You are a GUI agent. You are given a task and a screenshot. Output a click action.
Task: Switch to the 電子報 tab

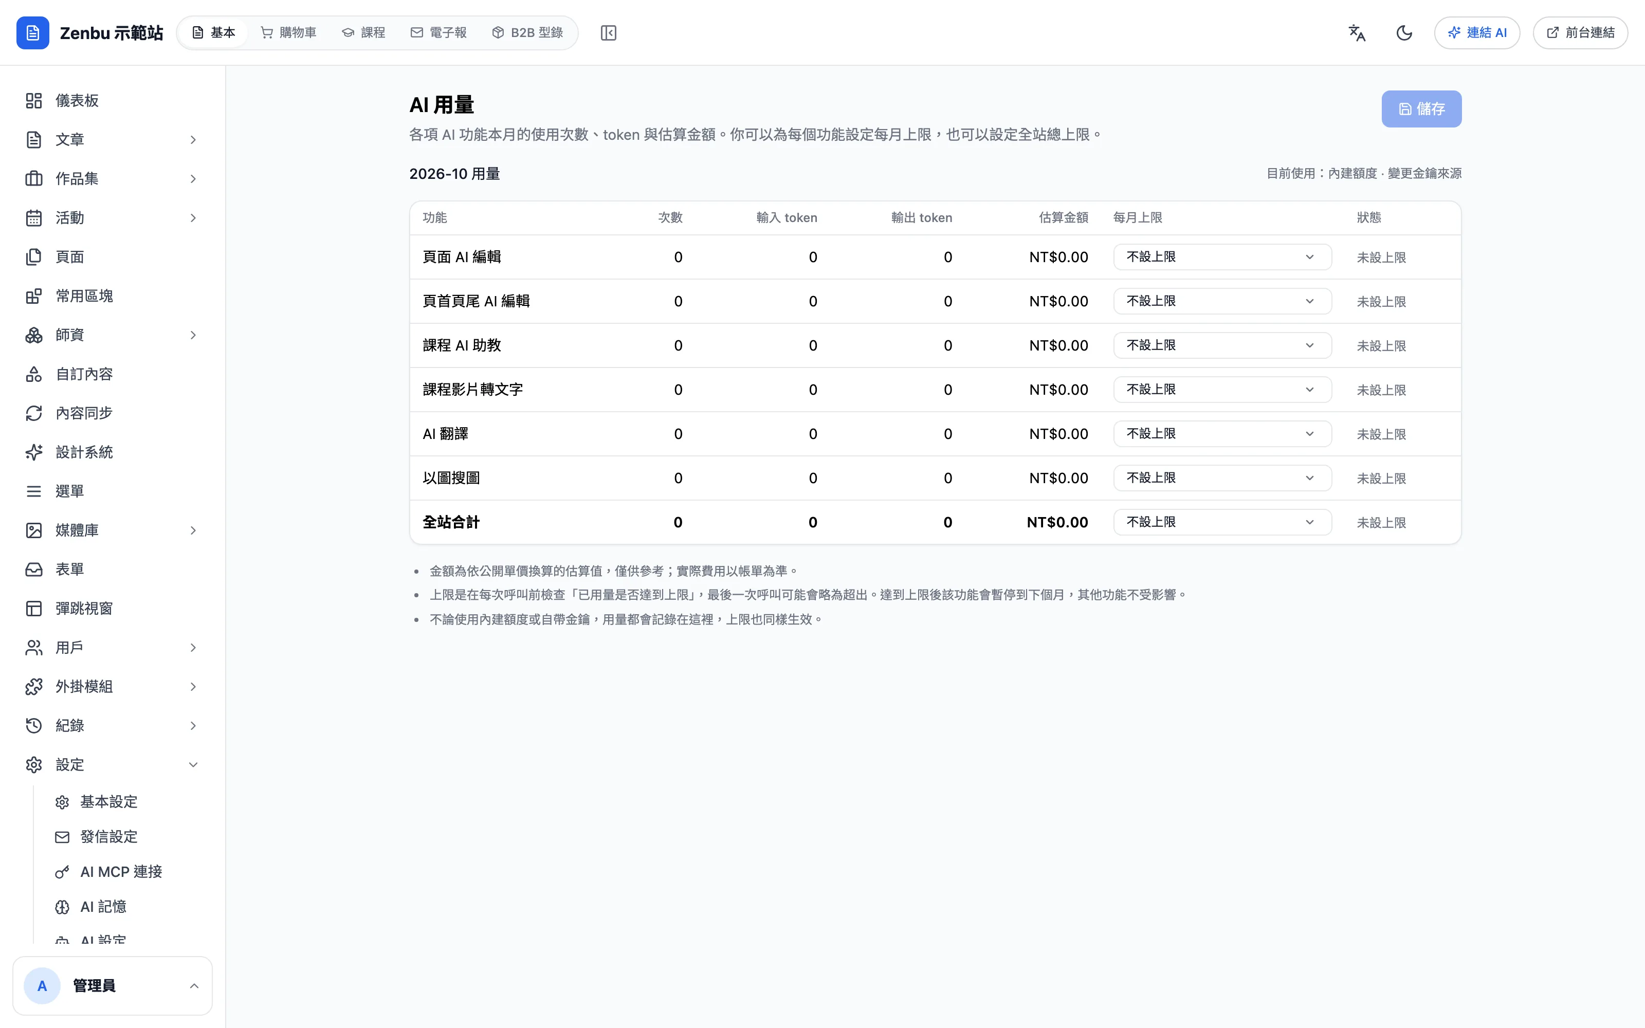(x=438, y=32)
